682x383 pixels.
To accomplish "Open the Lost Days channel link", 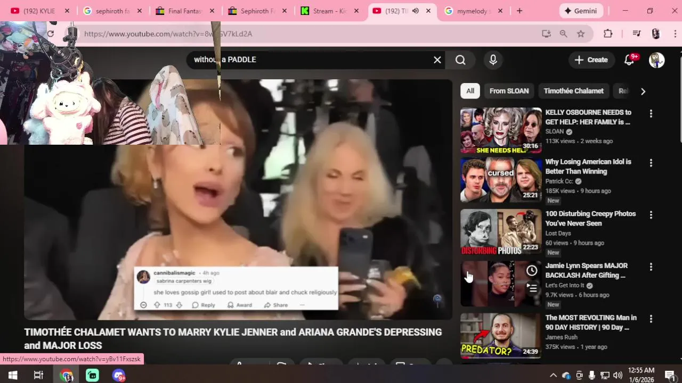I will (x=558, y=234).
